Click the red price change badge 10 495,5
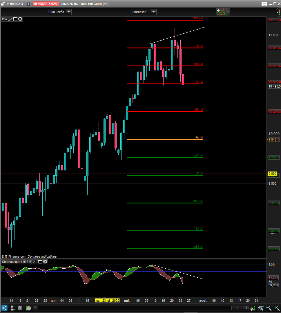Image resolution: width=281 pixels, height=313 pixels. click(x=46, y=4)
